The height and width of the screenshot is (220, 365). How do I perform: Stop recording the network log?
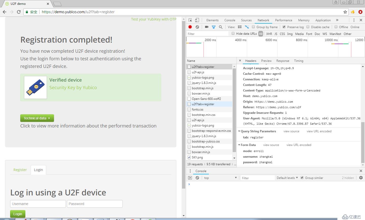coord(190,27)
